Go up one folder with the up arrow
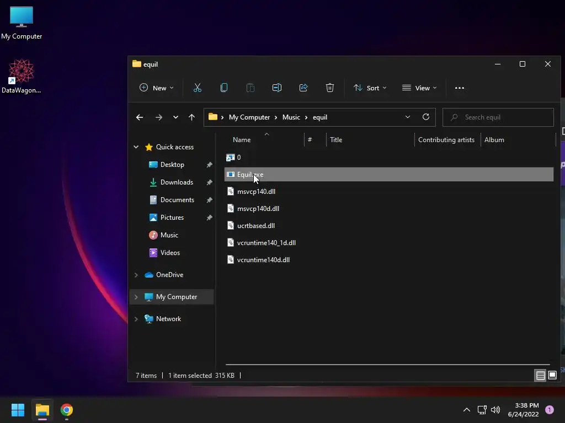Viewport: 565px width, 423px height. tap(191, 117)
